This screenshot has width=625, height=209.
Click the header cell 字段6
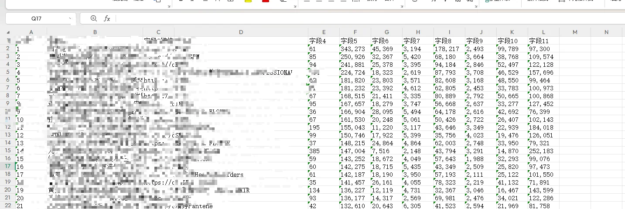(x=386, y=41)
